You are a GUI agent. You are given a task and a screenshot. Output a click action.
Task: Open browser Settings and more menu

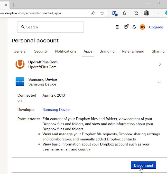[x=157, y=13]
